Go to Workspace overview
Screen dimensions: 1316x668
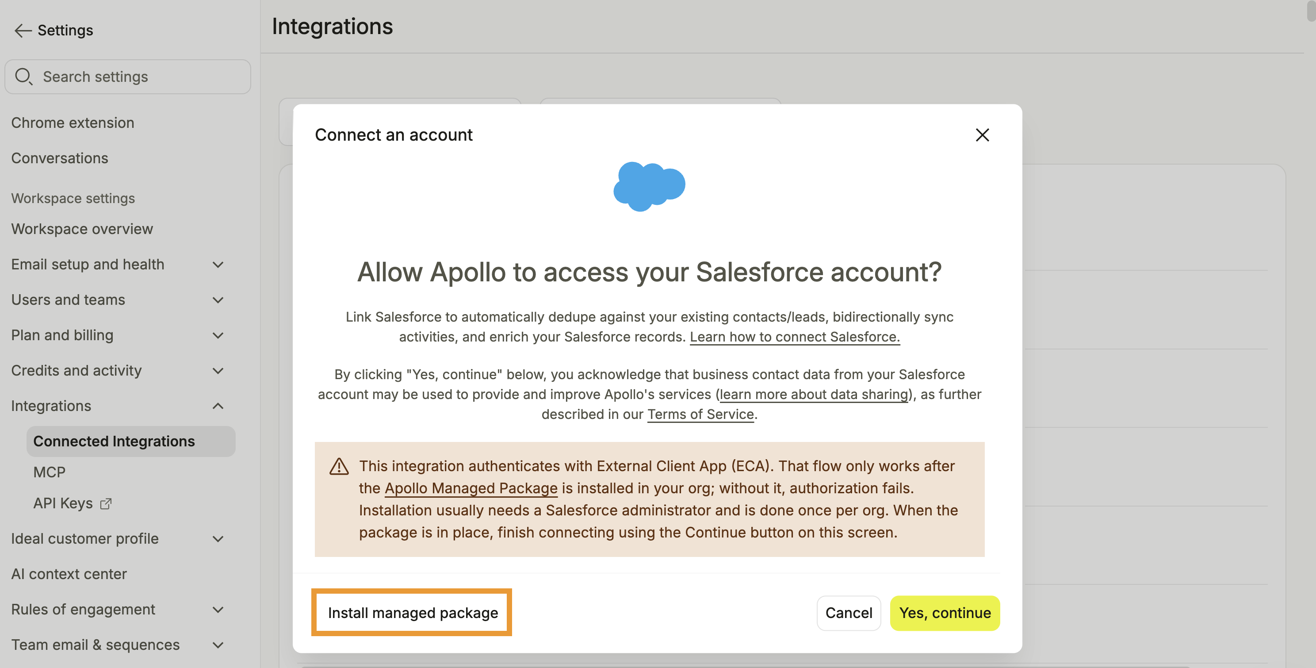82,229
